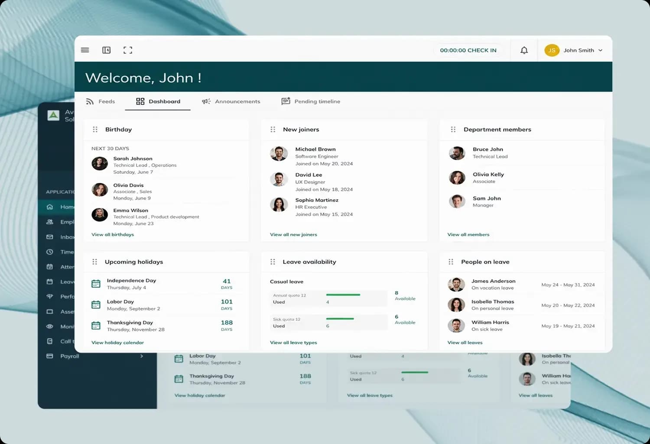Switch to the Feeds tab
650x444 pixels.
(x=101, y=101)
